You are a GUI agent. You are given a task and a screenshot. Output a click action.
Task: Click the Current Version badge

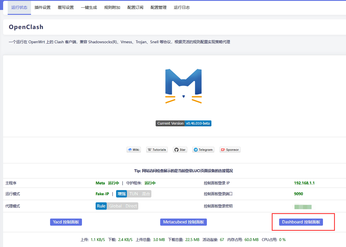[183, 124]
